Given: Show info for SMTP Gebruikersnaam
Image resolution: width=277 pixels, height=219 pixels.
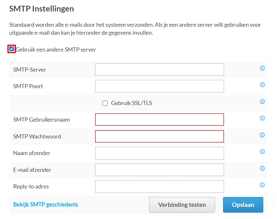Looking at the screenshot, I should pyautogui.click(x=262, y=118).
